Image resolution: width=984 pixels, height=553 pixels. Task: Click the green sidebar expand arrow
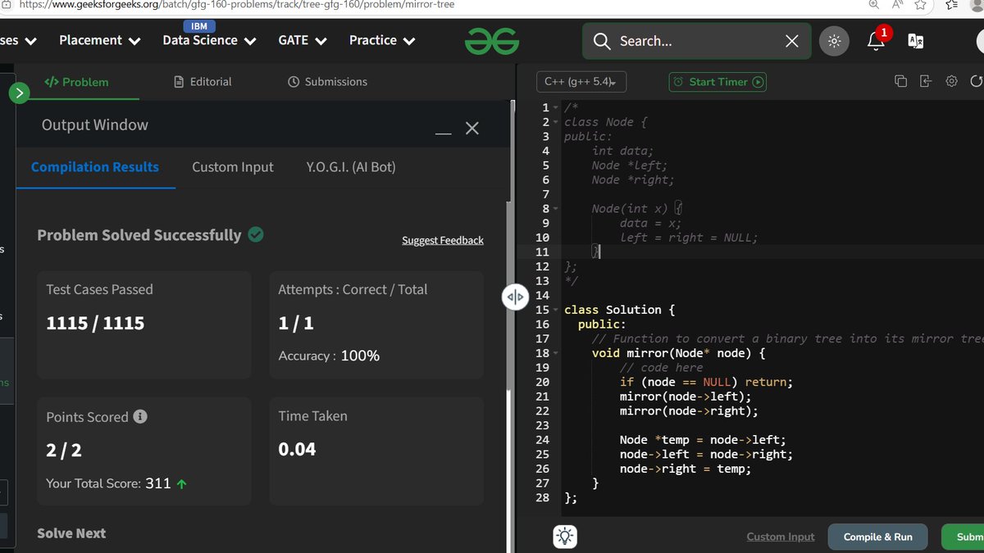pyautogui.click(x=19, y=93)
